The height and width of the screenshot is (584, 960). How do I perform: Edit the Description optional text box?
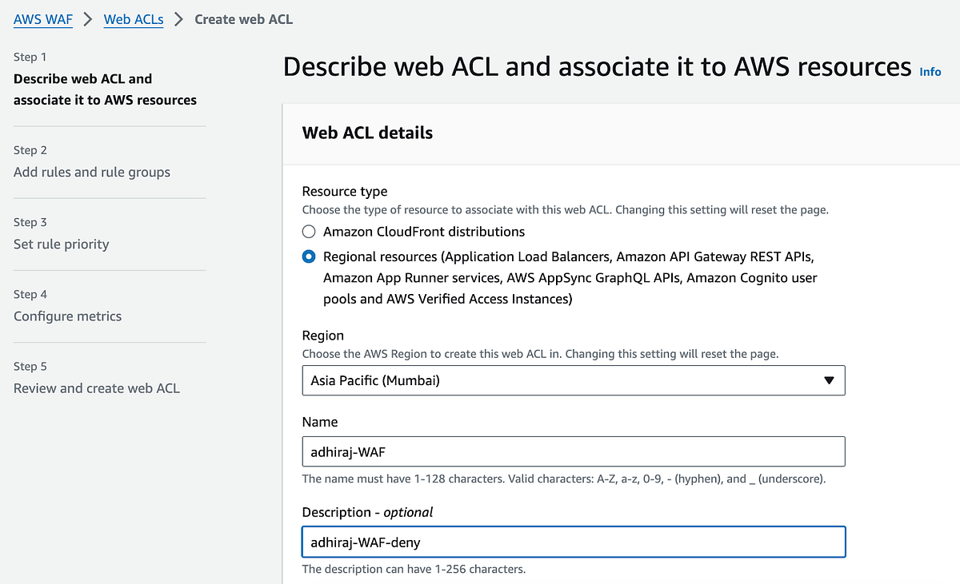573,542
